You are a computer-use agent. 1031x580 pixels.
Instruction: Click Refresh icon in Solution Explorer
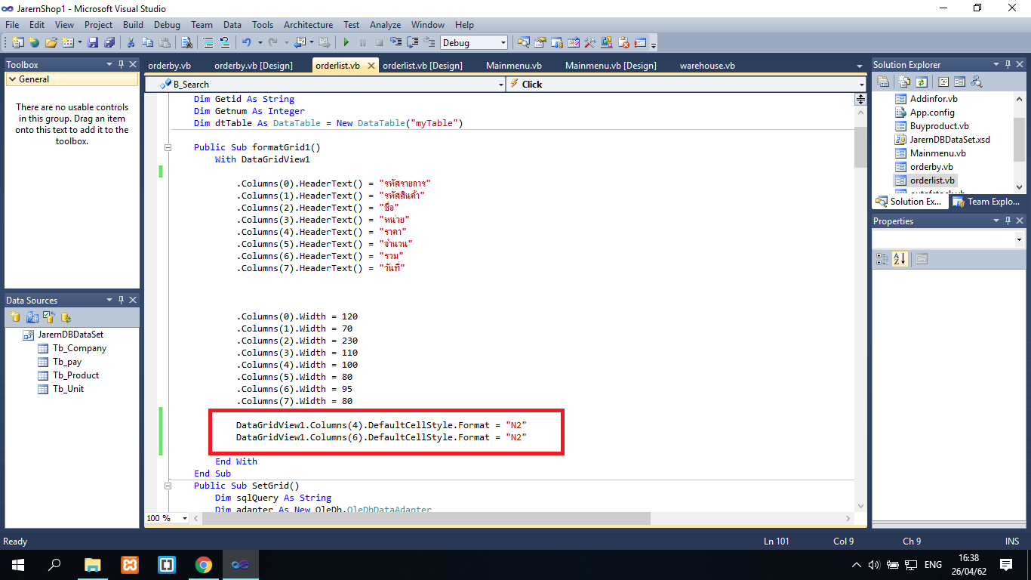(x=922, y=82)
